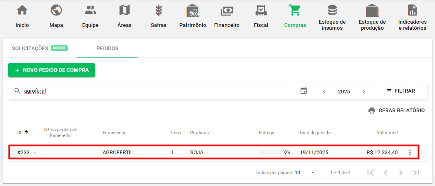Viewport: 435px width, 186px height.
Task: Click the delivery progress bar at 0%
Action: (270, 153)
